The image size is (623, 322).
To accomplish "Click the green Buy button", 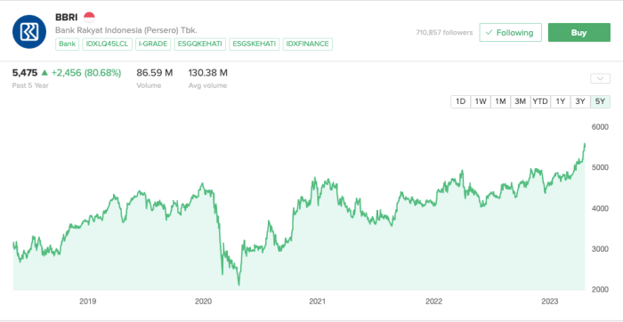I will 578,33.
